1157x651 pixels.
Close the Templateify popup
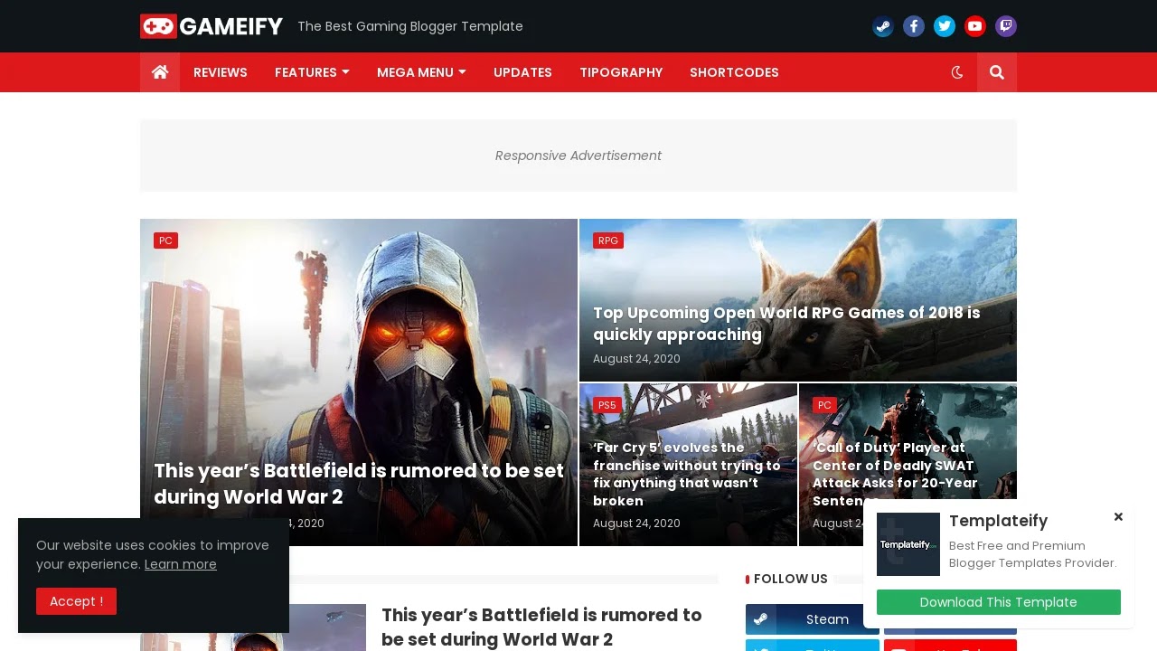(x=1118, y=517)
